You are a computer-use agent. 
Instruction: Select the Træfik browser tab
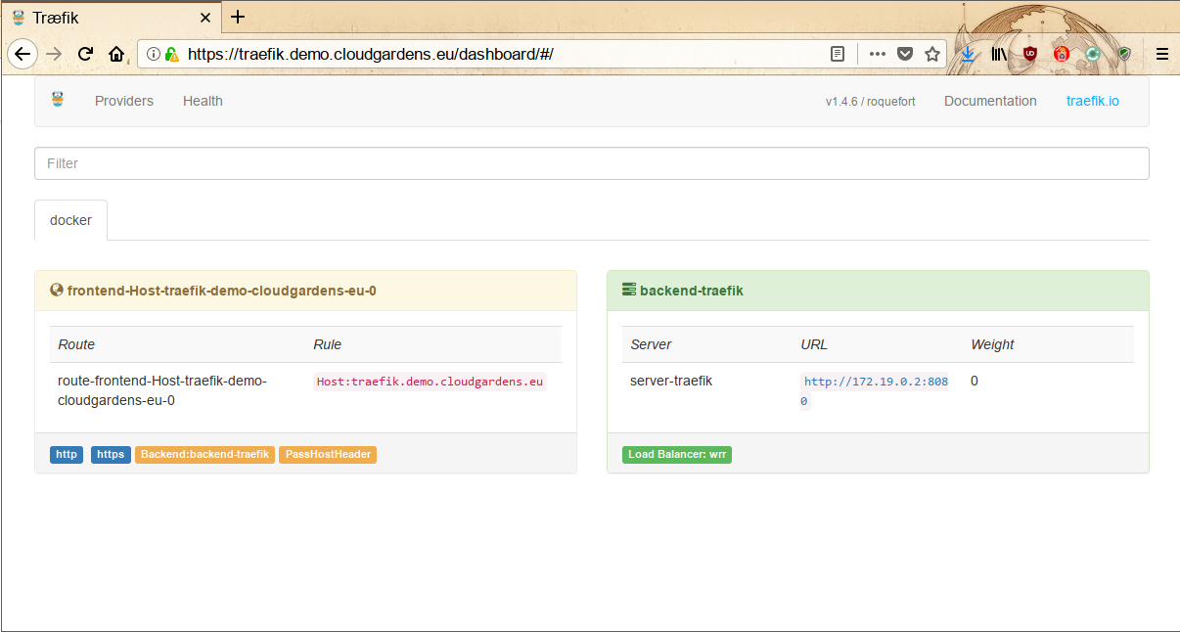point(111,18)
